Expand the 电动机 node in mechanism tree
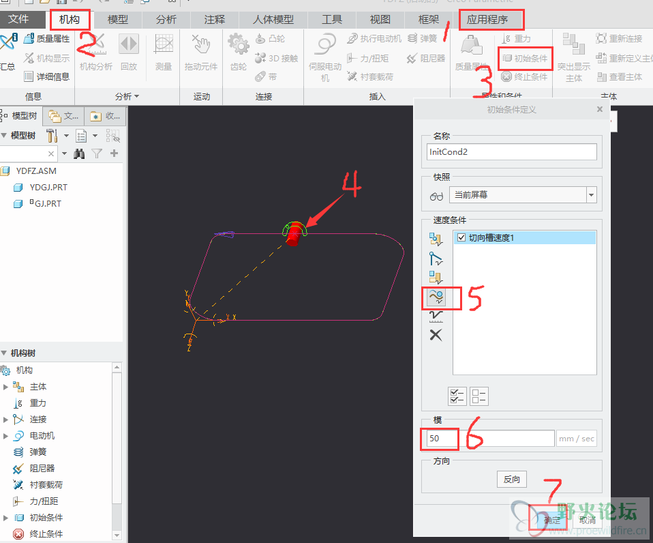Screen dimensions: 653x543 tap(5, 436)
